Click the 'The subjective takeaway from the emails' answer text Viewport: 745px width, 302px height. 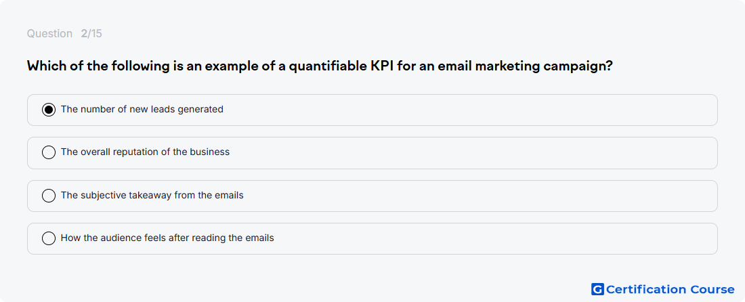pyautogui.click(x=152, y=195)
